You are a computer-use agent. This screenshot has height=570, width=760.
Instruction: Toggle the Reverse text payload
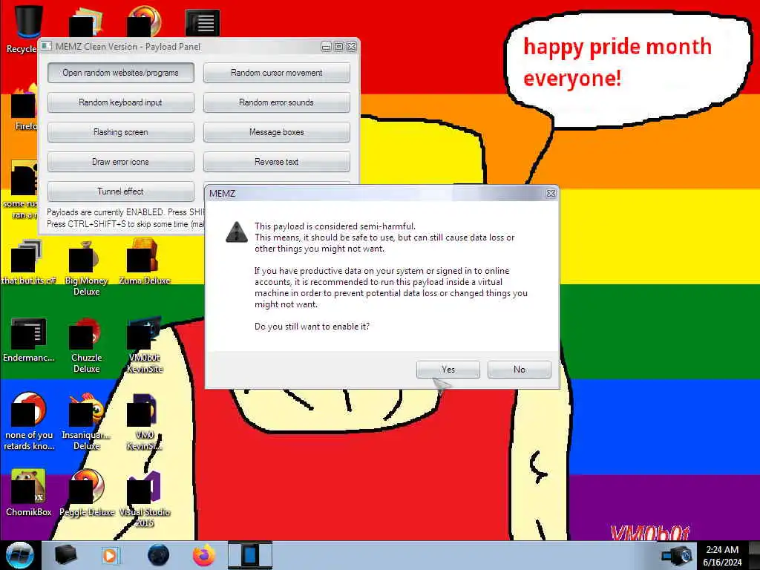tap(276, 161)
